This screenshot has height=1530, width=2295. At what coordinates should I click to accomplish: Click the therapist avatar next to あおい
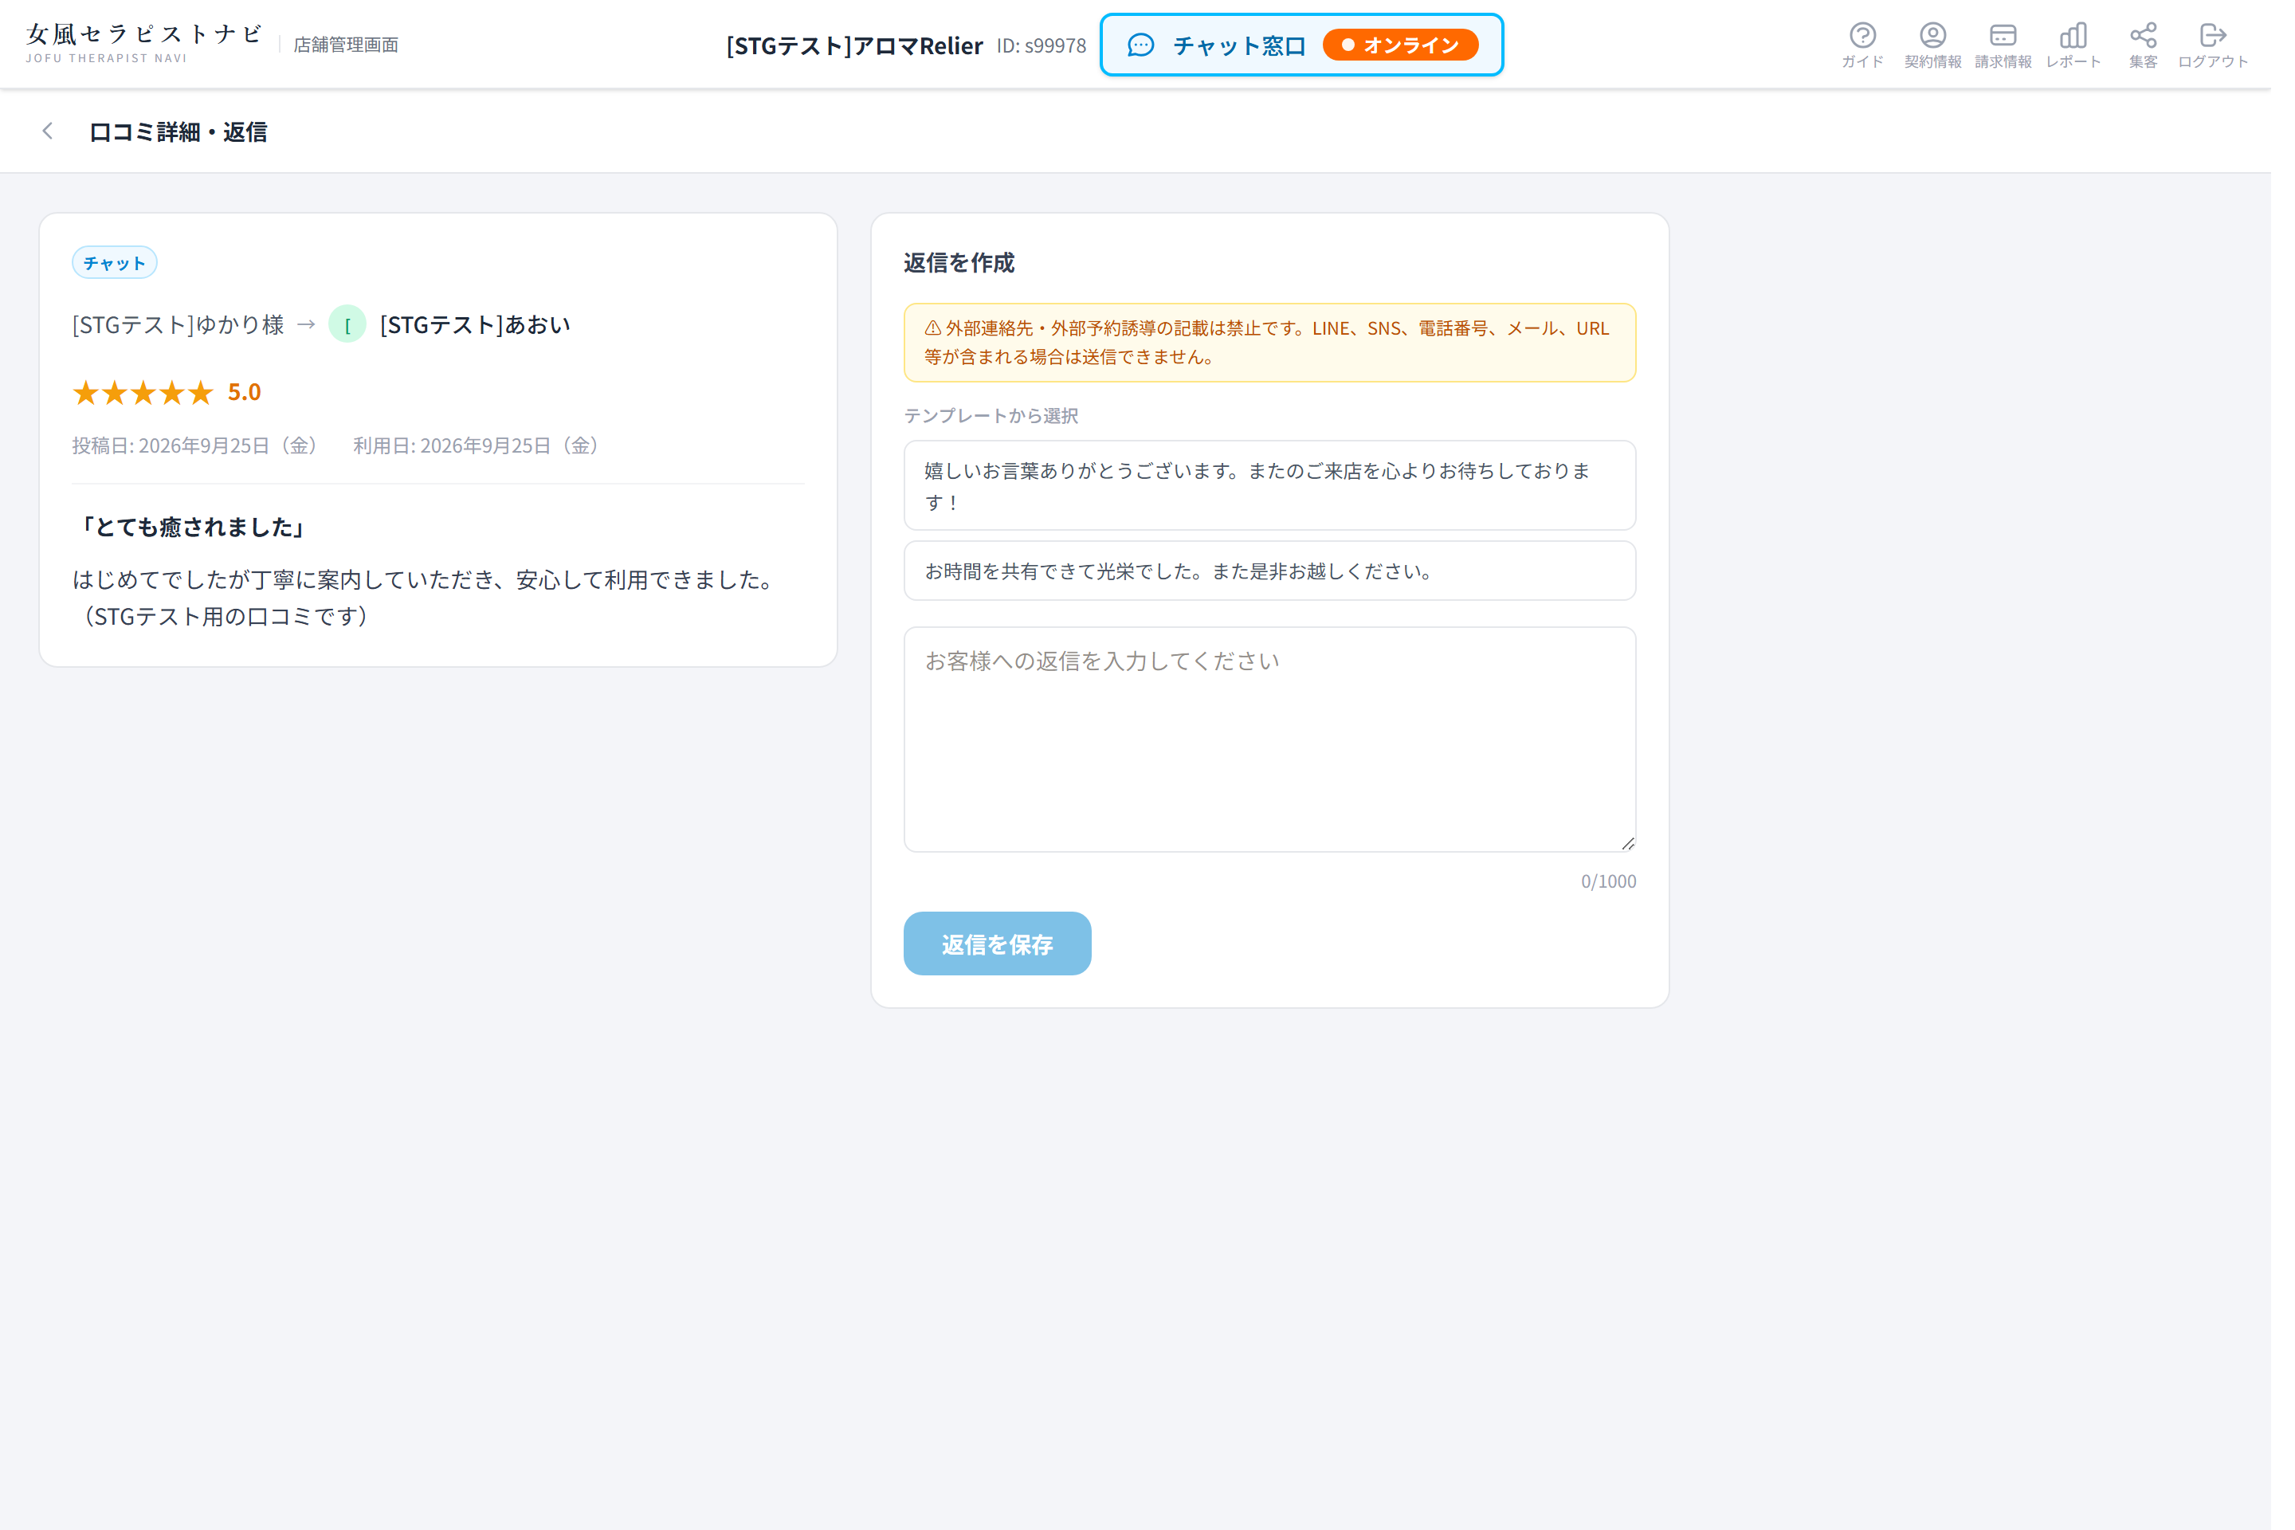pyautogui.click(x=351, y=327)
